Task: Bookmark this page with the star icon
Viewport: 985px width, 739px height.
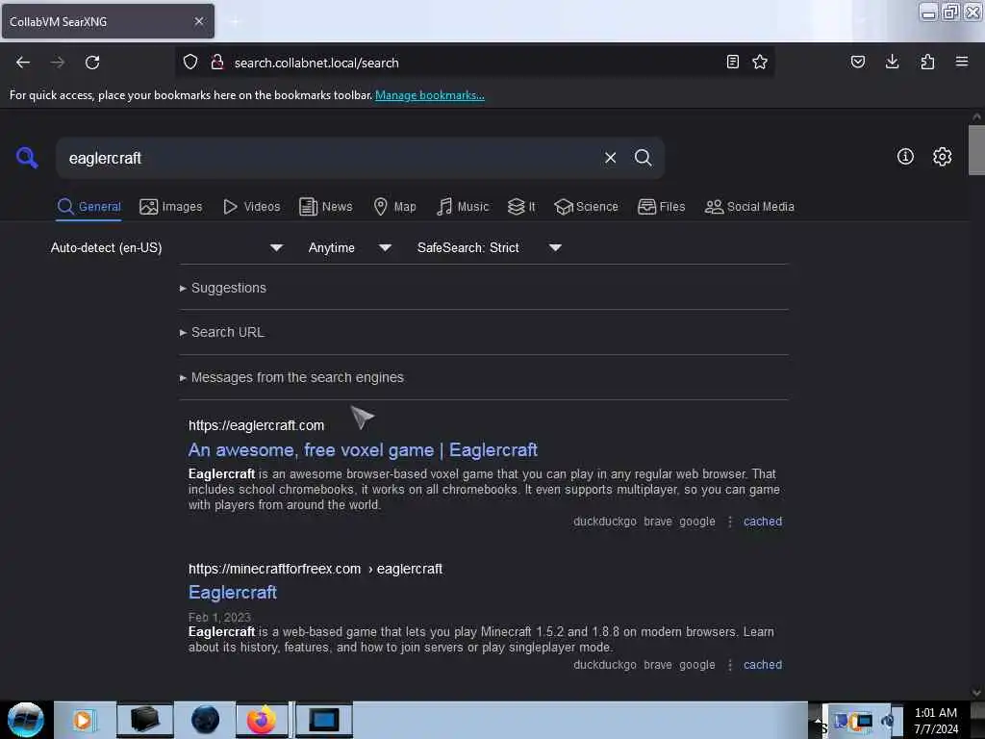Action: pyautogui.click(x=760, y=62)
